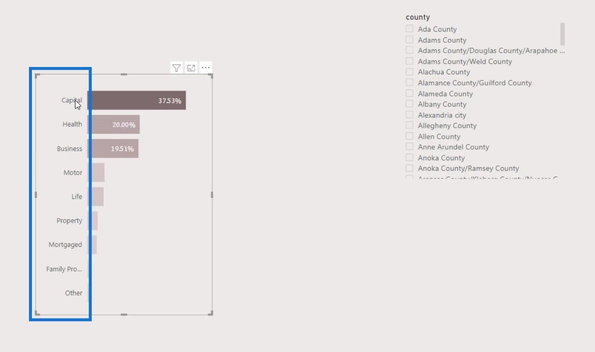Click the Motor bar in chart
Image resolution: width=595 pixels, height=352 pixels.
click(96, 172)
